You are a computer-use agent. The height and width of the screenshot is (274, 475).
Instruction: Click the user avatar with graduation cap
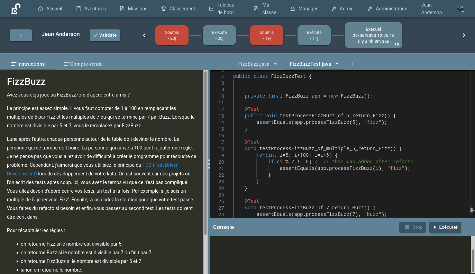coord(460,9)
